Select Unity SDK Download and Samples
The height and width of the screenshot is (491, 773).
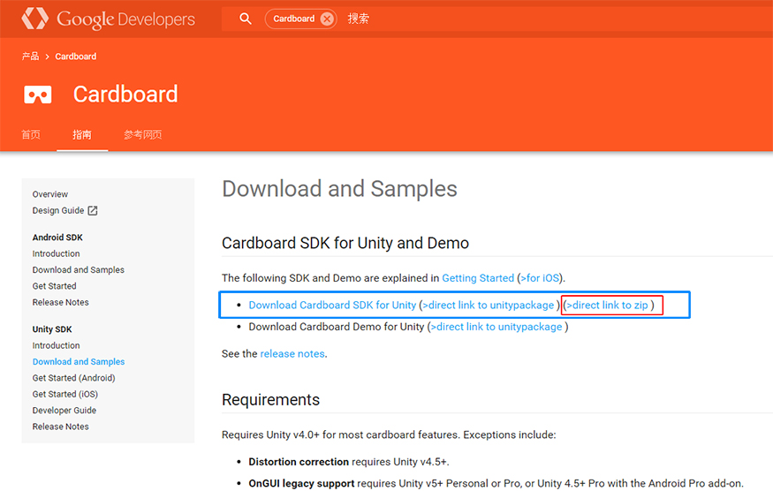click(x=79, y=362)
